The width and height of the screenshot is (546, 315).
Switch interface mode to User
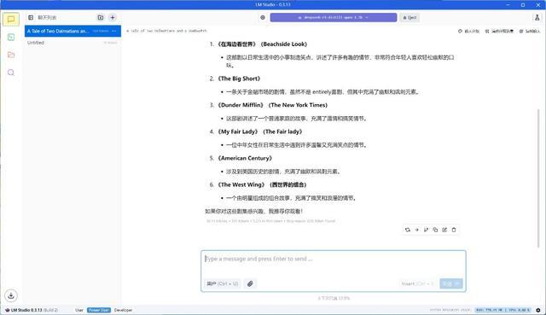coord(79,310)
